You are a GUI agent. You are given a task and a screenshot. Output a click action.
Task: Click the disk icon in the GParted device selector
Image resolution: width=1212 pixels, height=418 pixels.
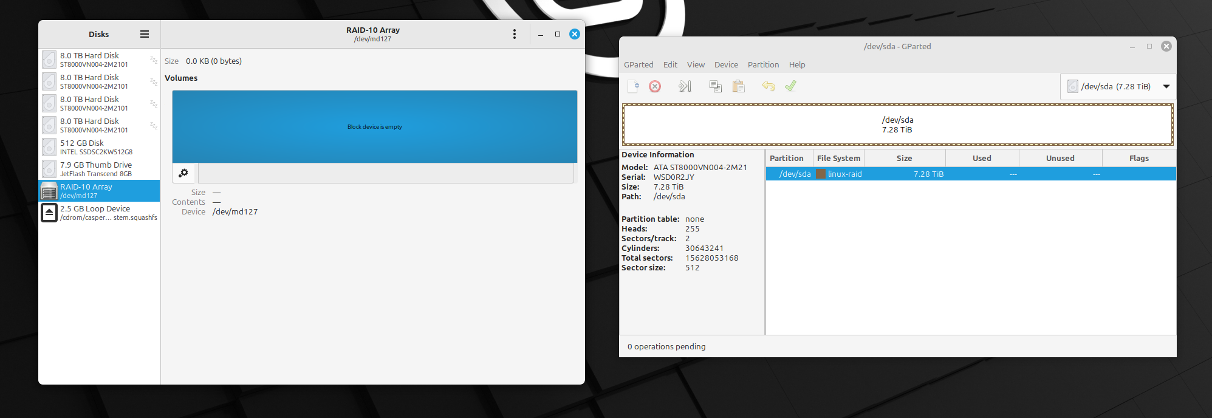click(1073, 86)
